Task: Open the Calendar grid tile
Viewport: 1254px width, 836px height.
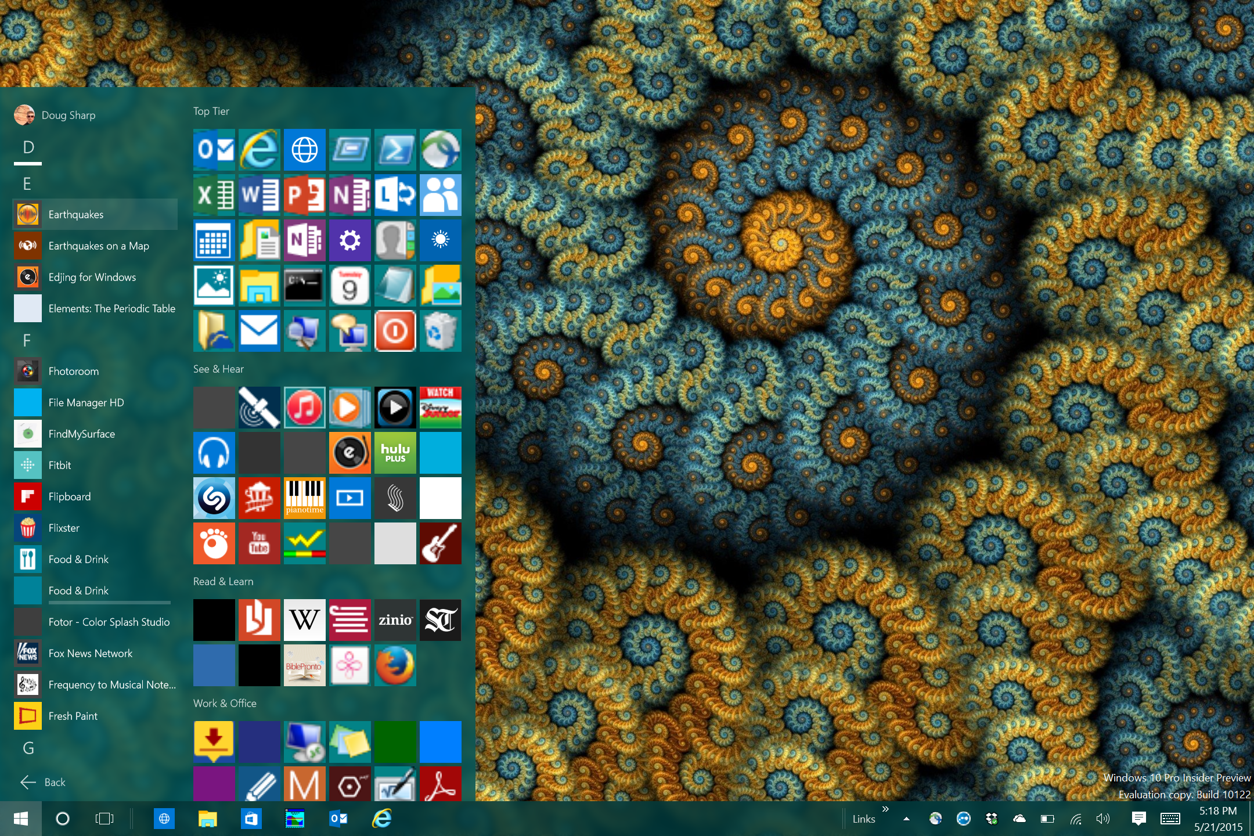Action: pos(214,240)
